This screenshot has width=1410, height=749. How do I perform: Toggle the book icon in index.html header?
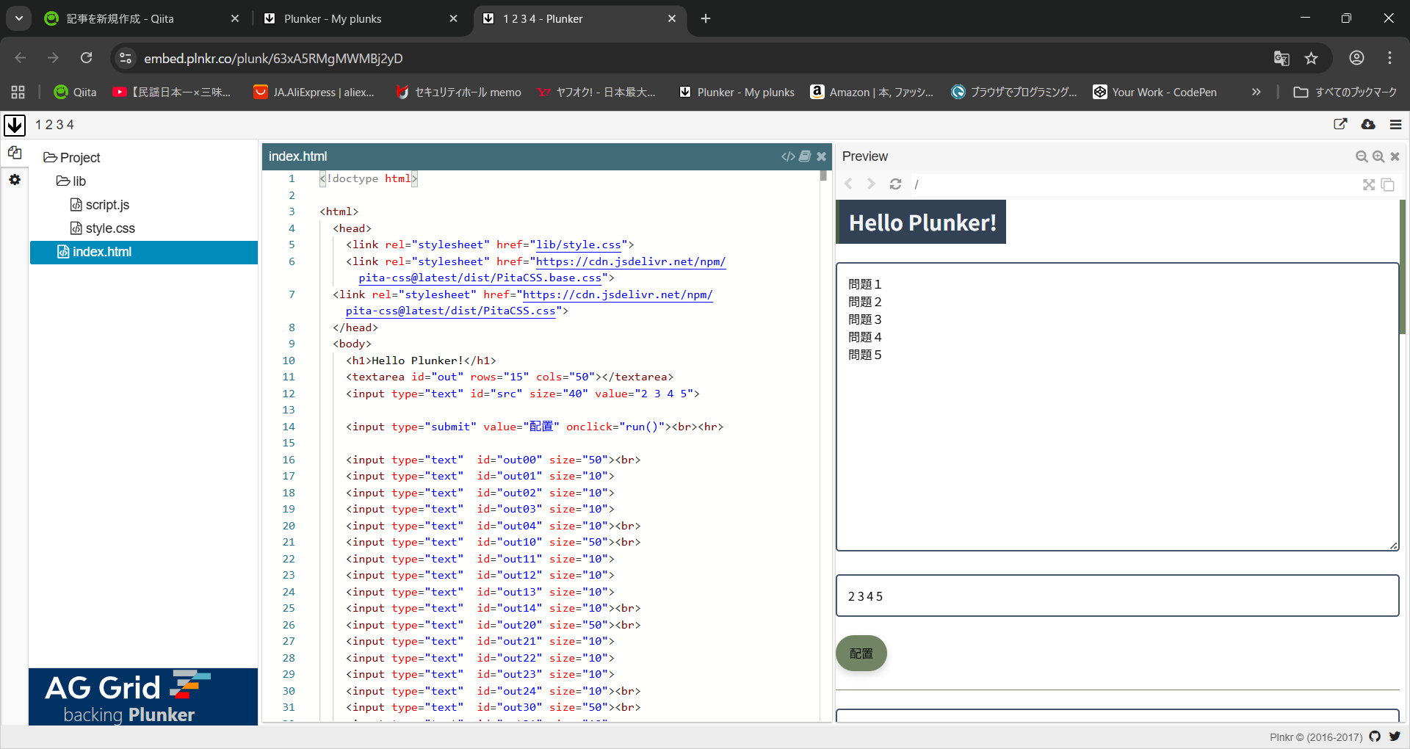coord(806,156)
